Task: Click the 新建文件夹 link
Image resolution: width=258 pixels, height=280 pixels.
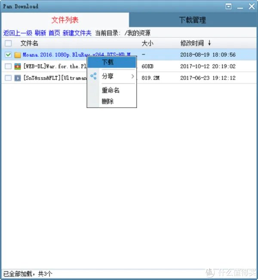Action: pyautogui.click(x=77, y=33)
